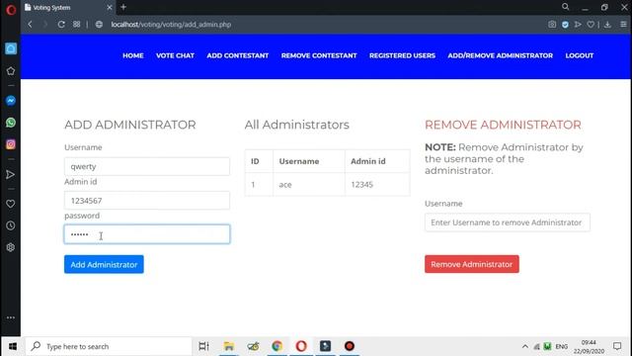Open WhatsApp in the Opera sidebar
Image resolution: width=632 pixels, height=356 pixels.
11,123
